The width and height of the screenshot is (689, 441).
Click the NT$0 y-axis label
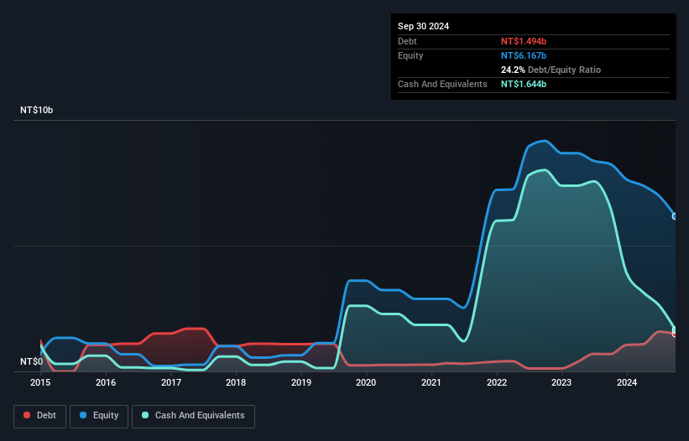coord(31,361)
